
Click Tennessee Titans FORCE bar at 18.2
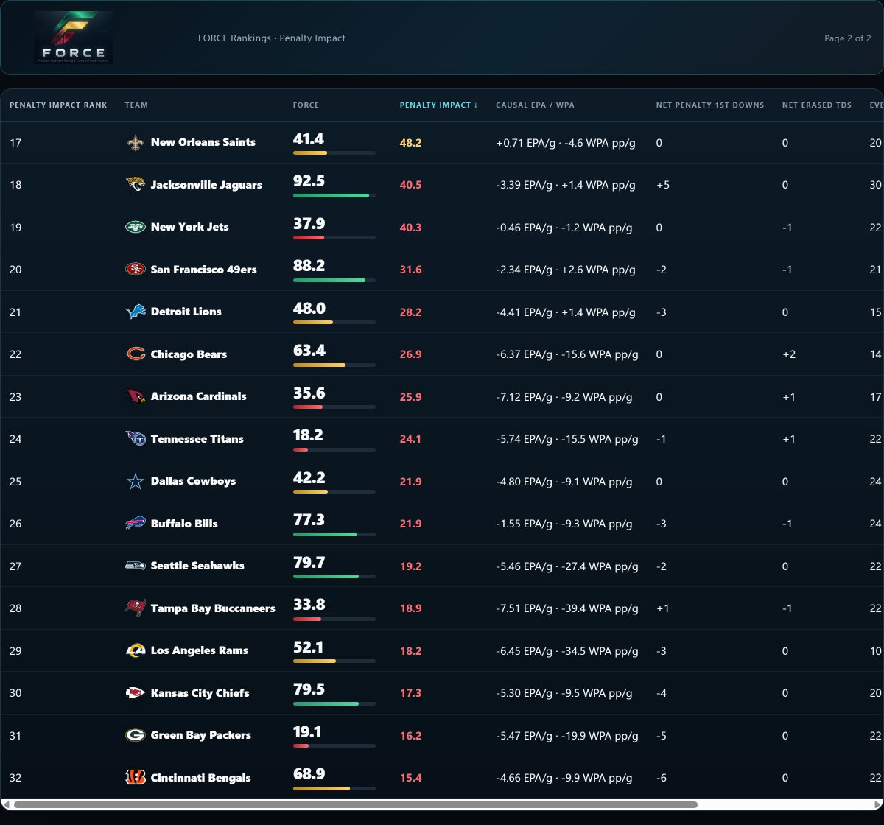pos(334,449)
